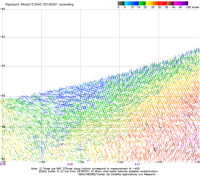Image resolution: width=200 pixels, height=176 pixels.
Task: Click the '45' legend tick label
Action: (x=180, y=7)
